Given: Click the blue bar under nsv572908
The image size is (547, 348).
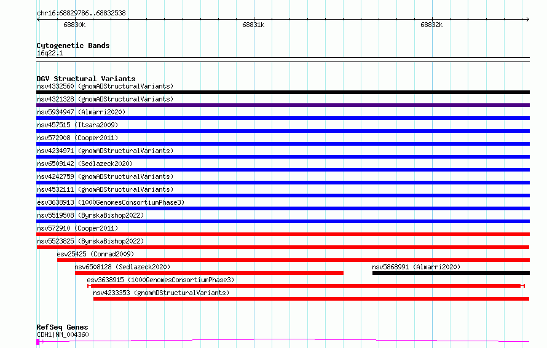Looking at the screenshot, I should [x=283, y=144].
